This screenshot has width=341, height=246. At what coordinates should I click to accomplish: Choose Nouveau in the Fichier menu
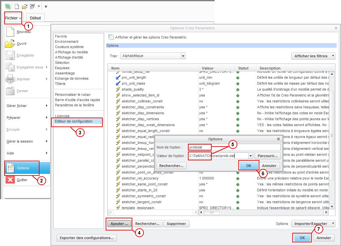pos(24,32)
